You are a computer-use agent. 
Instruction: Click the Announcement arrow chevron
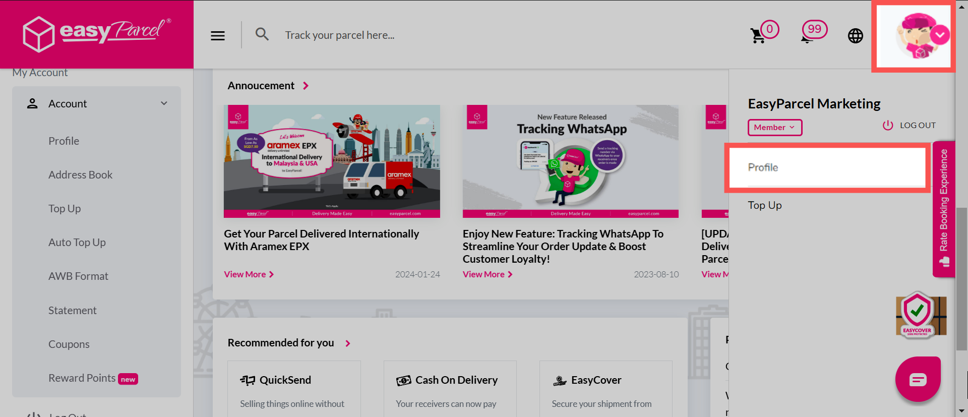point(306,86)
